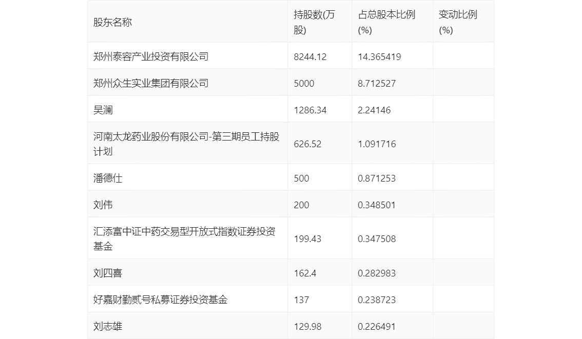Viewport: 582px width, 339px height.
Task: Select shareholder 刘伟
Action: pyautogui.click(x=103, y=205)
